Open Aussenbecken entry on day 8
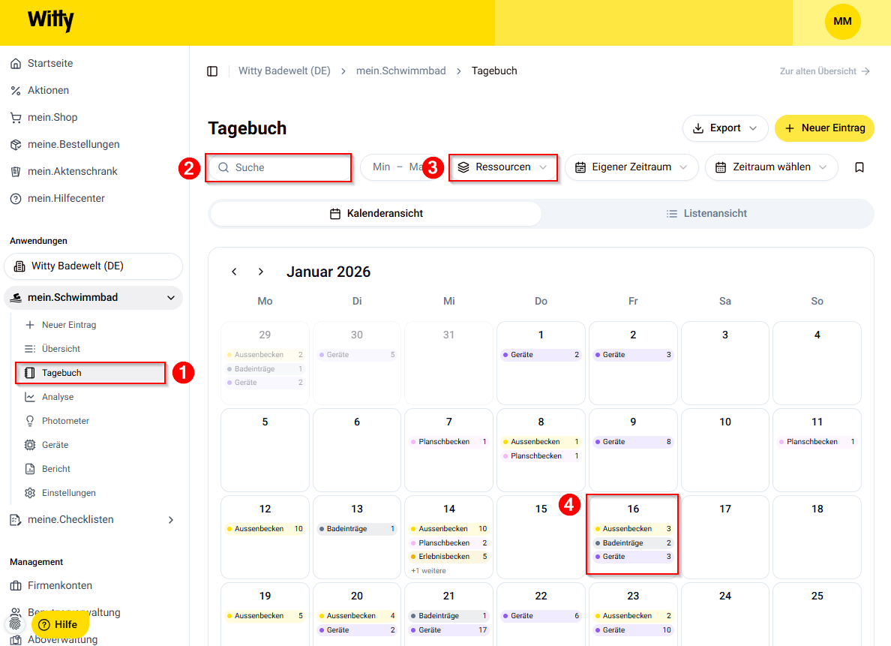Viewport: 891px width, 646px height. [541, 442]
